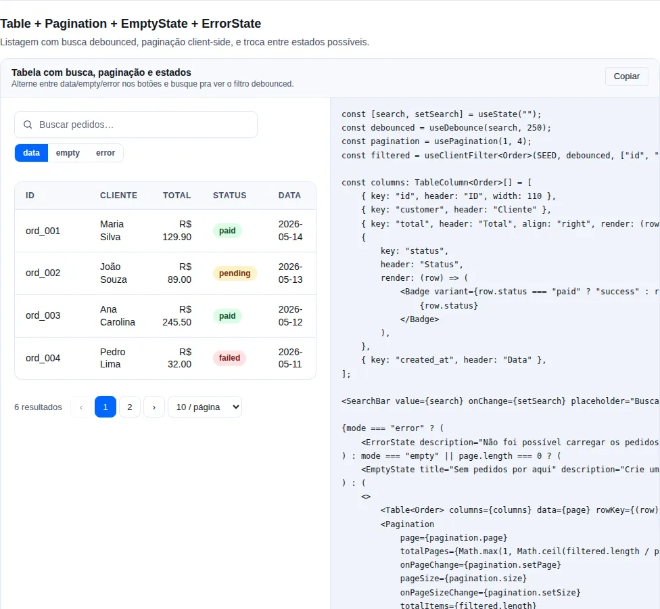Click total R$ 129.90
This screenshot has height=609, width=660.
(176, 230)
